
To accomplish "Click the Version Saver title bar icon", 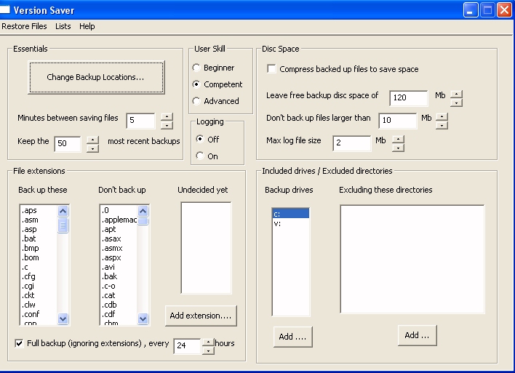I will pyautogui.click(x=4, y=9).
